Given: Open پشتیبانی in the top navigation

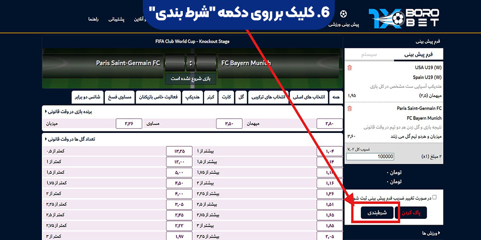Looking at the screenshot, I should pos(116,20).
